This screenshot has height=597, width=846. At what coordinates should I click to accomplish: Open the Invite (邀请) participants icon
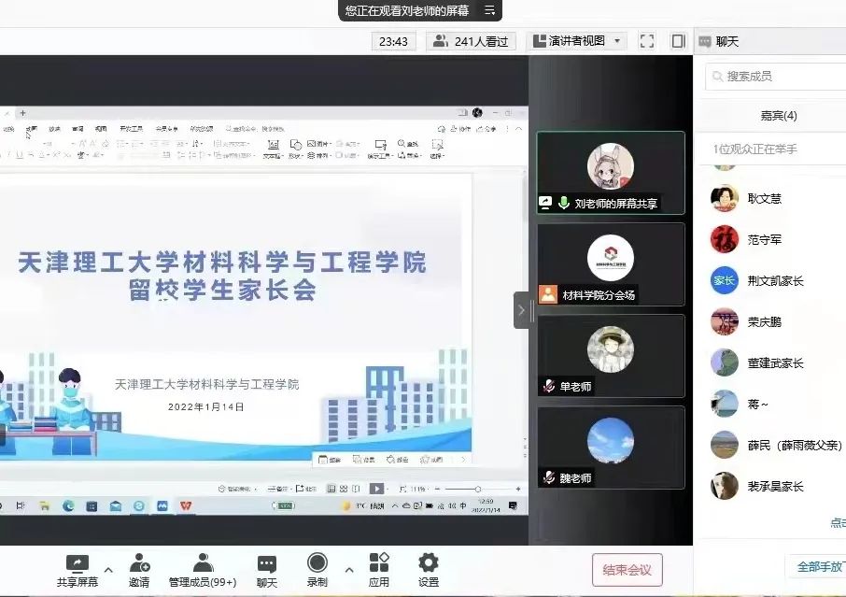coord(139,563)
